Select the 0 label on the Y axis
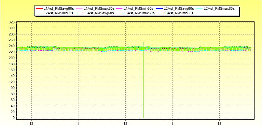This screenshot has width=262, height=131. pyautogui.click(x=14, y=118)
